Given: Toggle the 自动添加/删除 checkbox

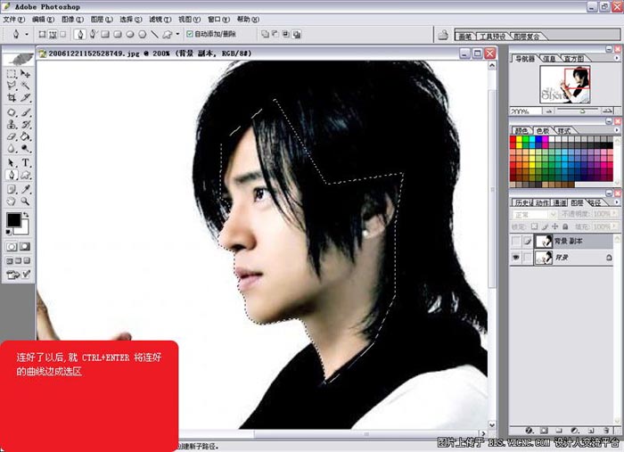Looking at the screenshot, I should 189,34.
